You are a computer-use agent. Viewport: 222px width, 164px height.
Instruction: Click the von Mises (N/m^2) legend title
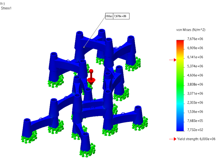pyautogui.click(x=190, y=30)
